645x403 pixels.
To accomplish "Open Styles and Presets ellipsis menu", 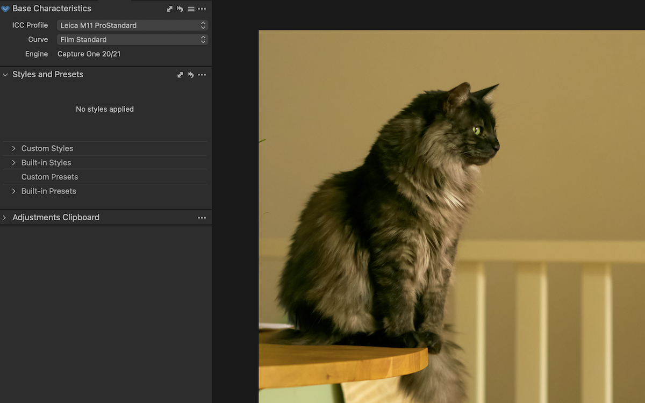I will [x=202, y=75].
